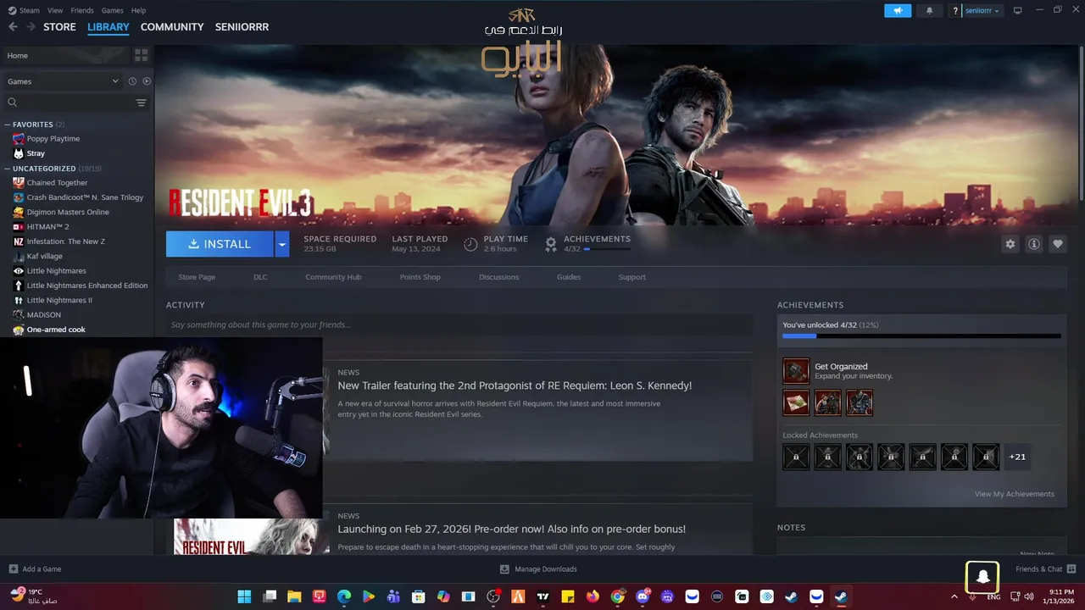This screenshot has height=610, width=1085.
Task: Open the Windows Start button
Action: (244, 596)
